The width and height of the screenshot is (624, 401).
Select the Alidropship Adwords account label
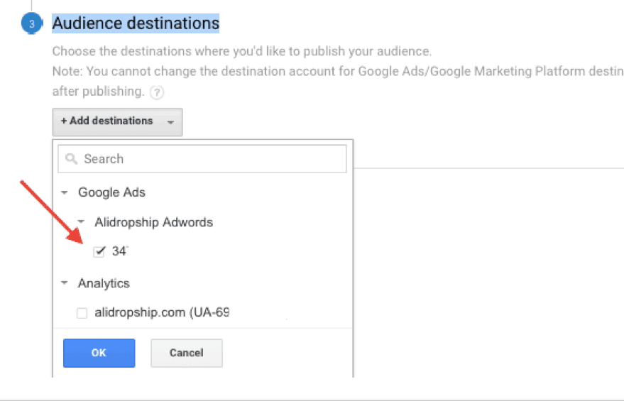click(x=153, y=222)
